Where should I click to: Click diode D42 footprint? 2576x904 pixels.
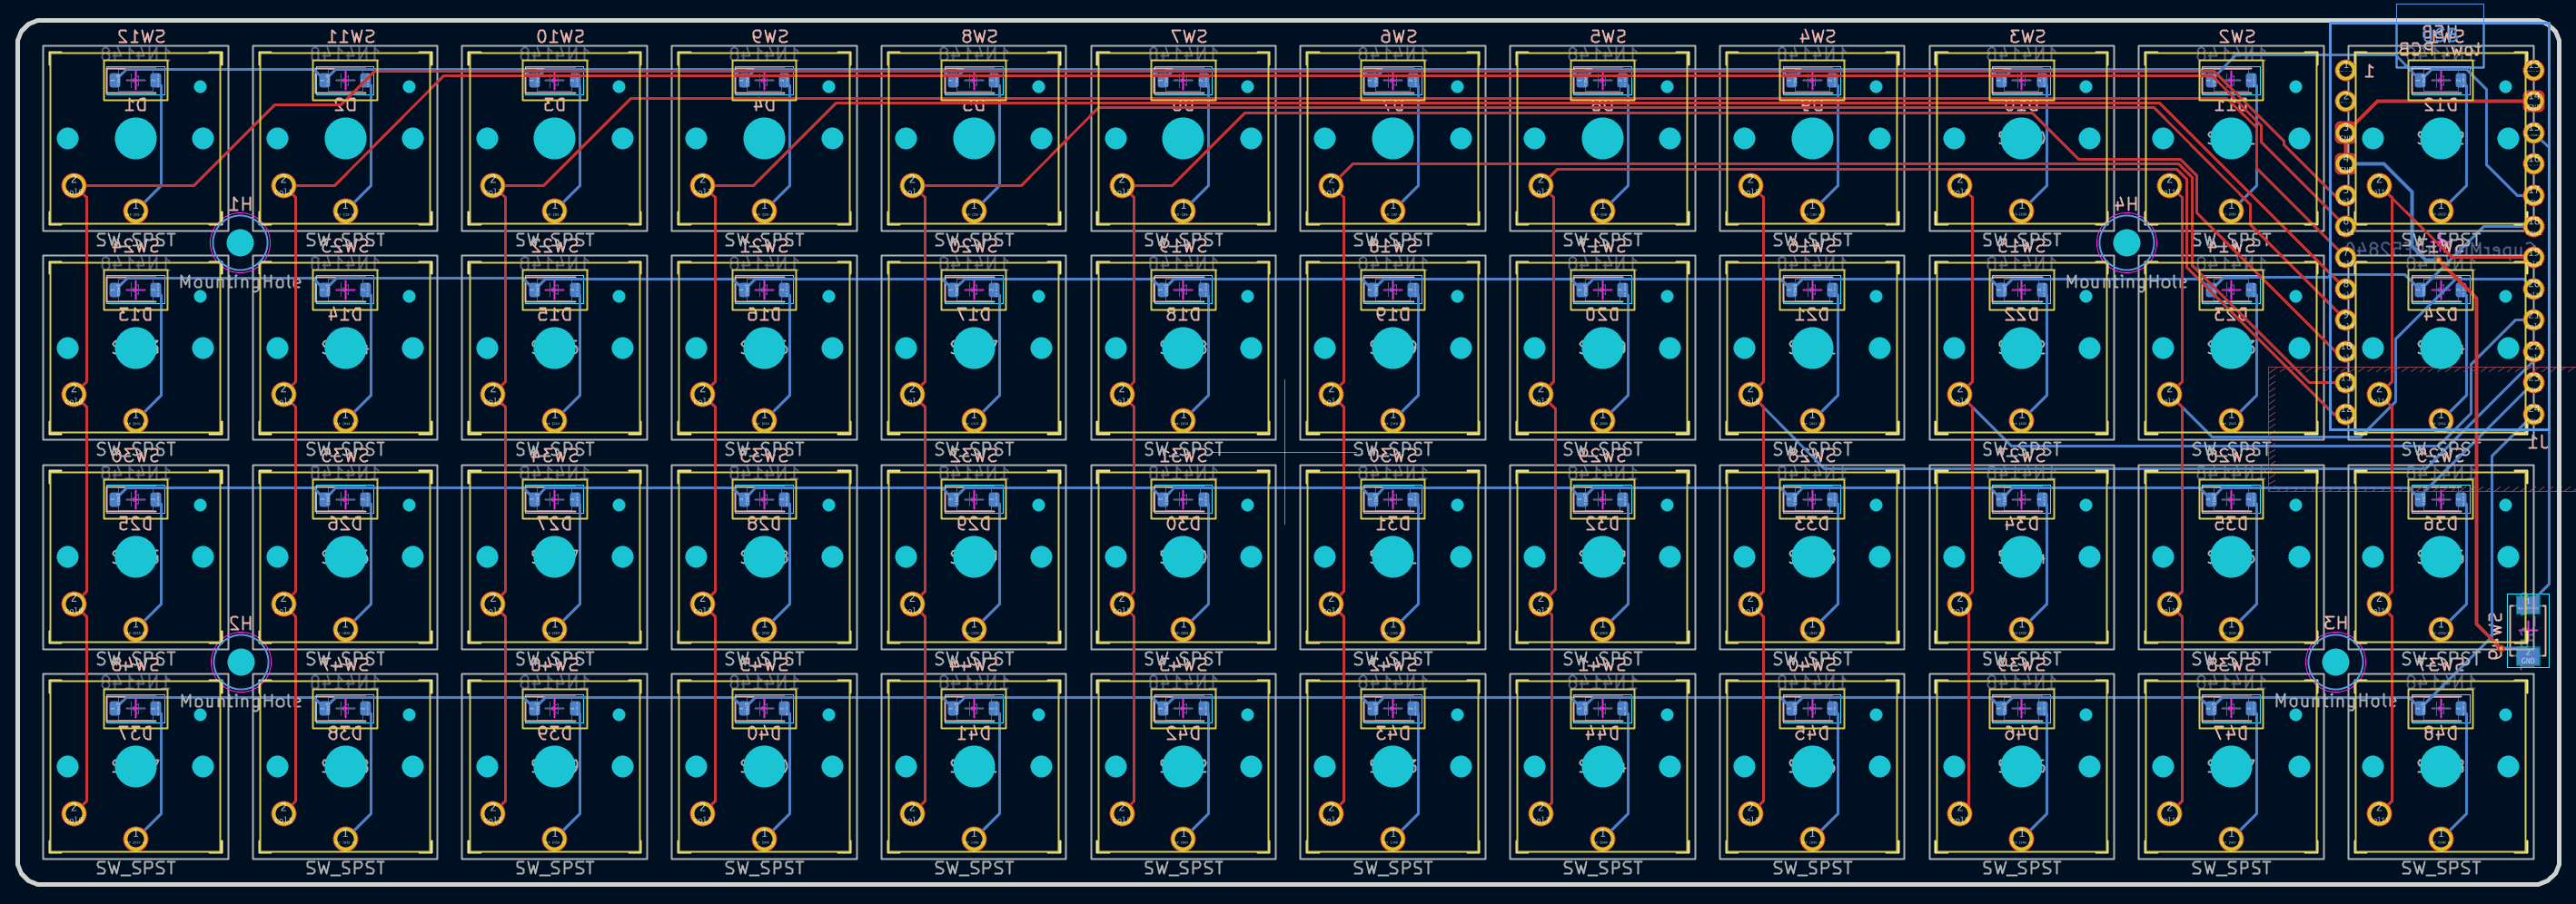coord(1183,709)
